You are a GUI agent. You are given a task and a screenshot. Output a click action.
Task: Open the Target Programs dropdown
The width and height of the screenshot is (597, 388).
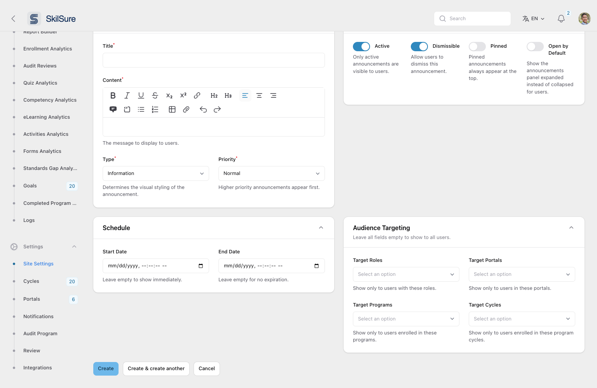pyautogui.click(x=406, y=319)
